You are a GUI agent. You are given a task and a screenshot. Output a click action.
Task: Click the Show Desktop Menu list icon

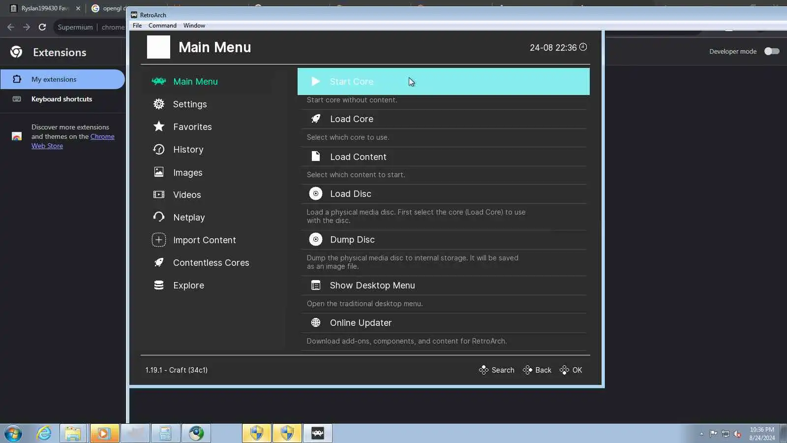[x=316, y=285]
